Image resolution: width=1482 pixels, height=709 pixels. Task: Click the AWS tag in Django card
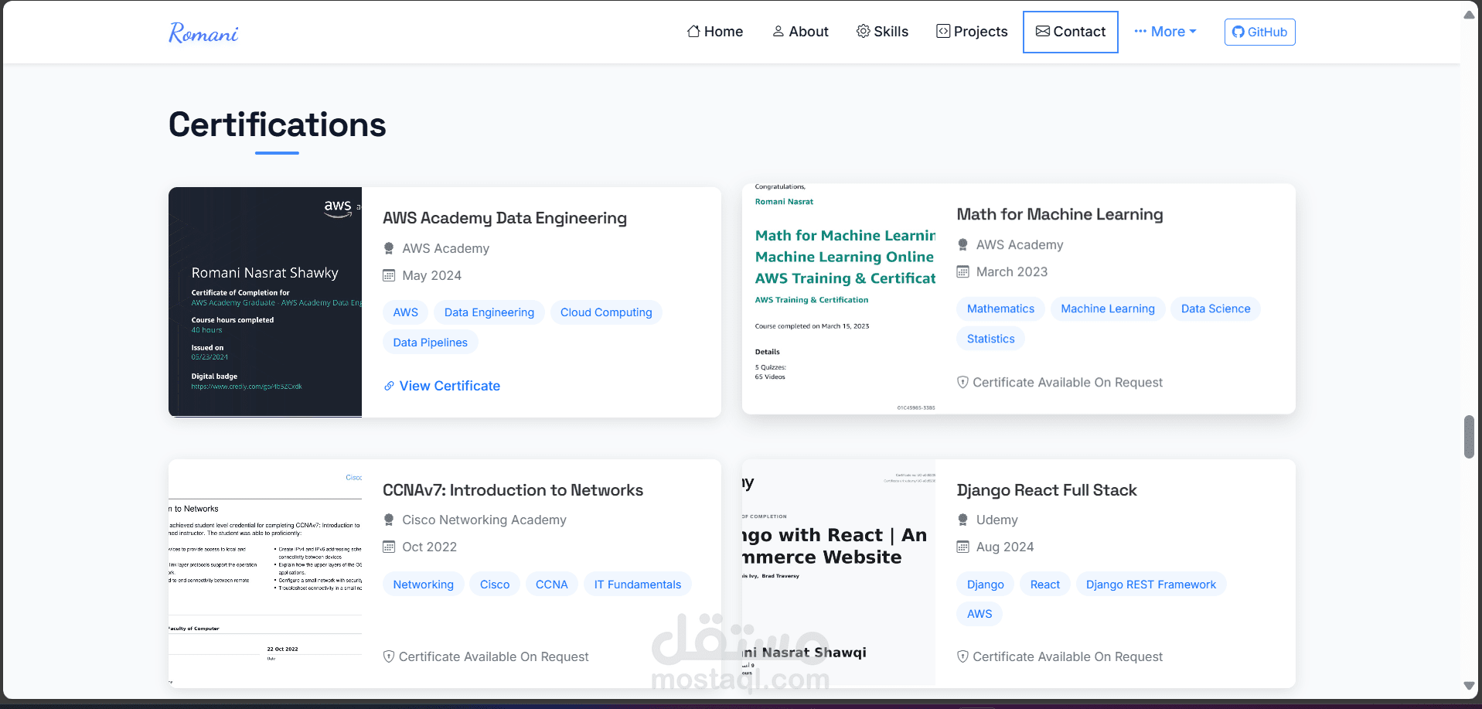(979, 614)
